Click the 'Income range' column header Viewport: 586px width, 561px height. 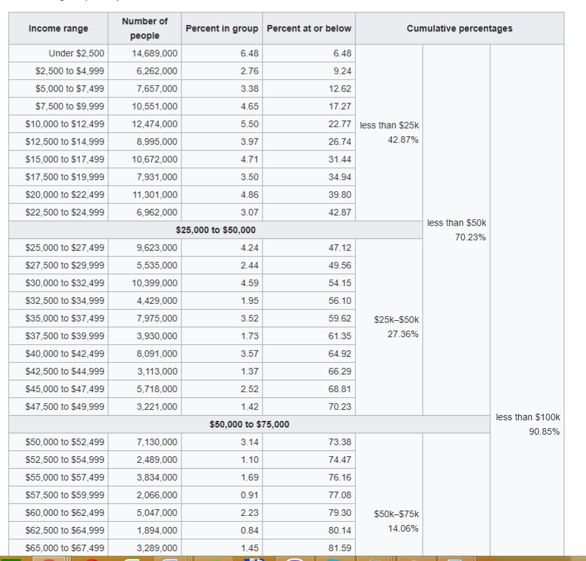58,28
